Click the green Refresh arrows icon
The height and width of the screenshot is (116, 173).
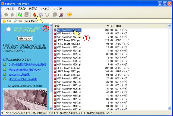20,15
